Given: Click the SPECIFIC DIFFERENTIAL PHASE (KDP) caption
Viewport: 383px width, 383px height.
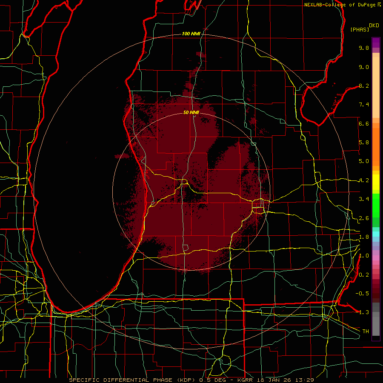Looking at the screenshot, I should (x=133, y=380).
